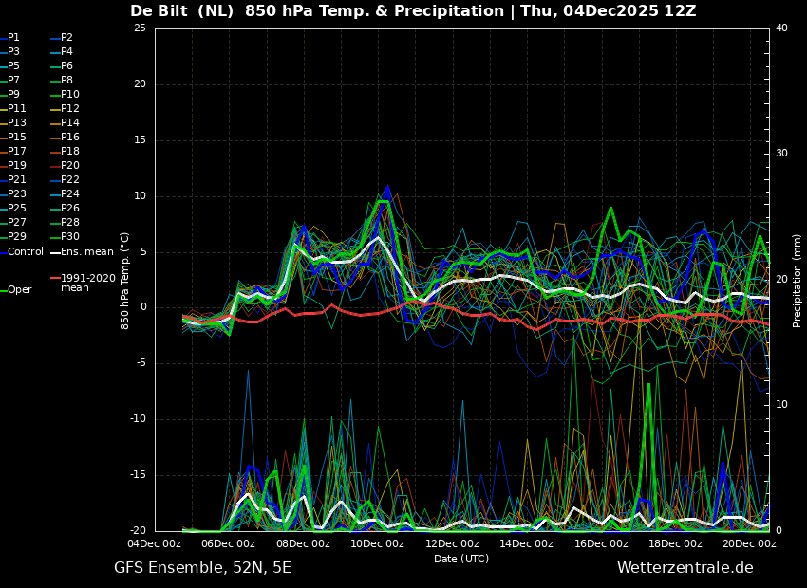
Task: Click the 18Dec 00z date tick
Action: coord(676,543)
